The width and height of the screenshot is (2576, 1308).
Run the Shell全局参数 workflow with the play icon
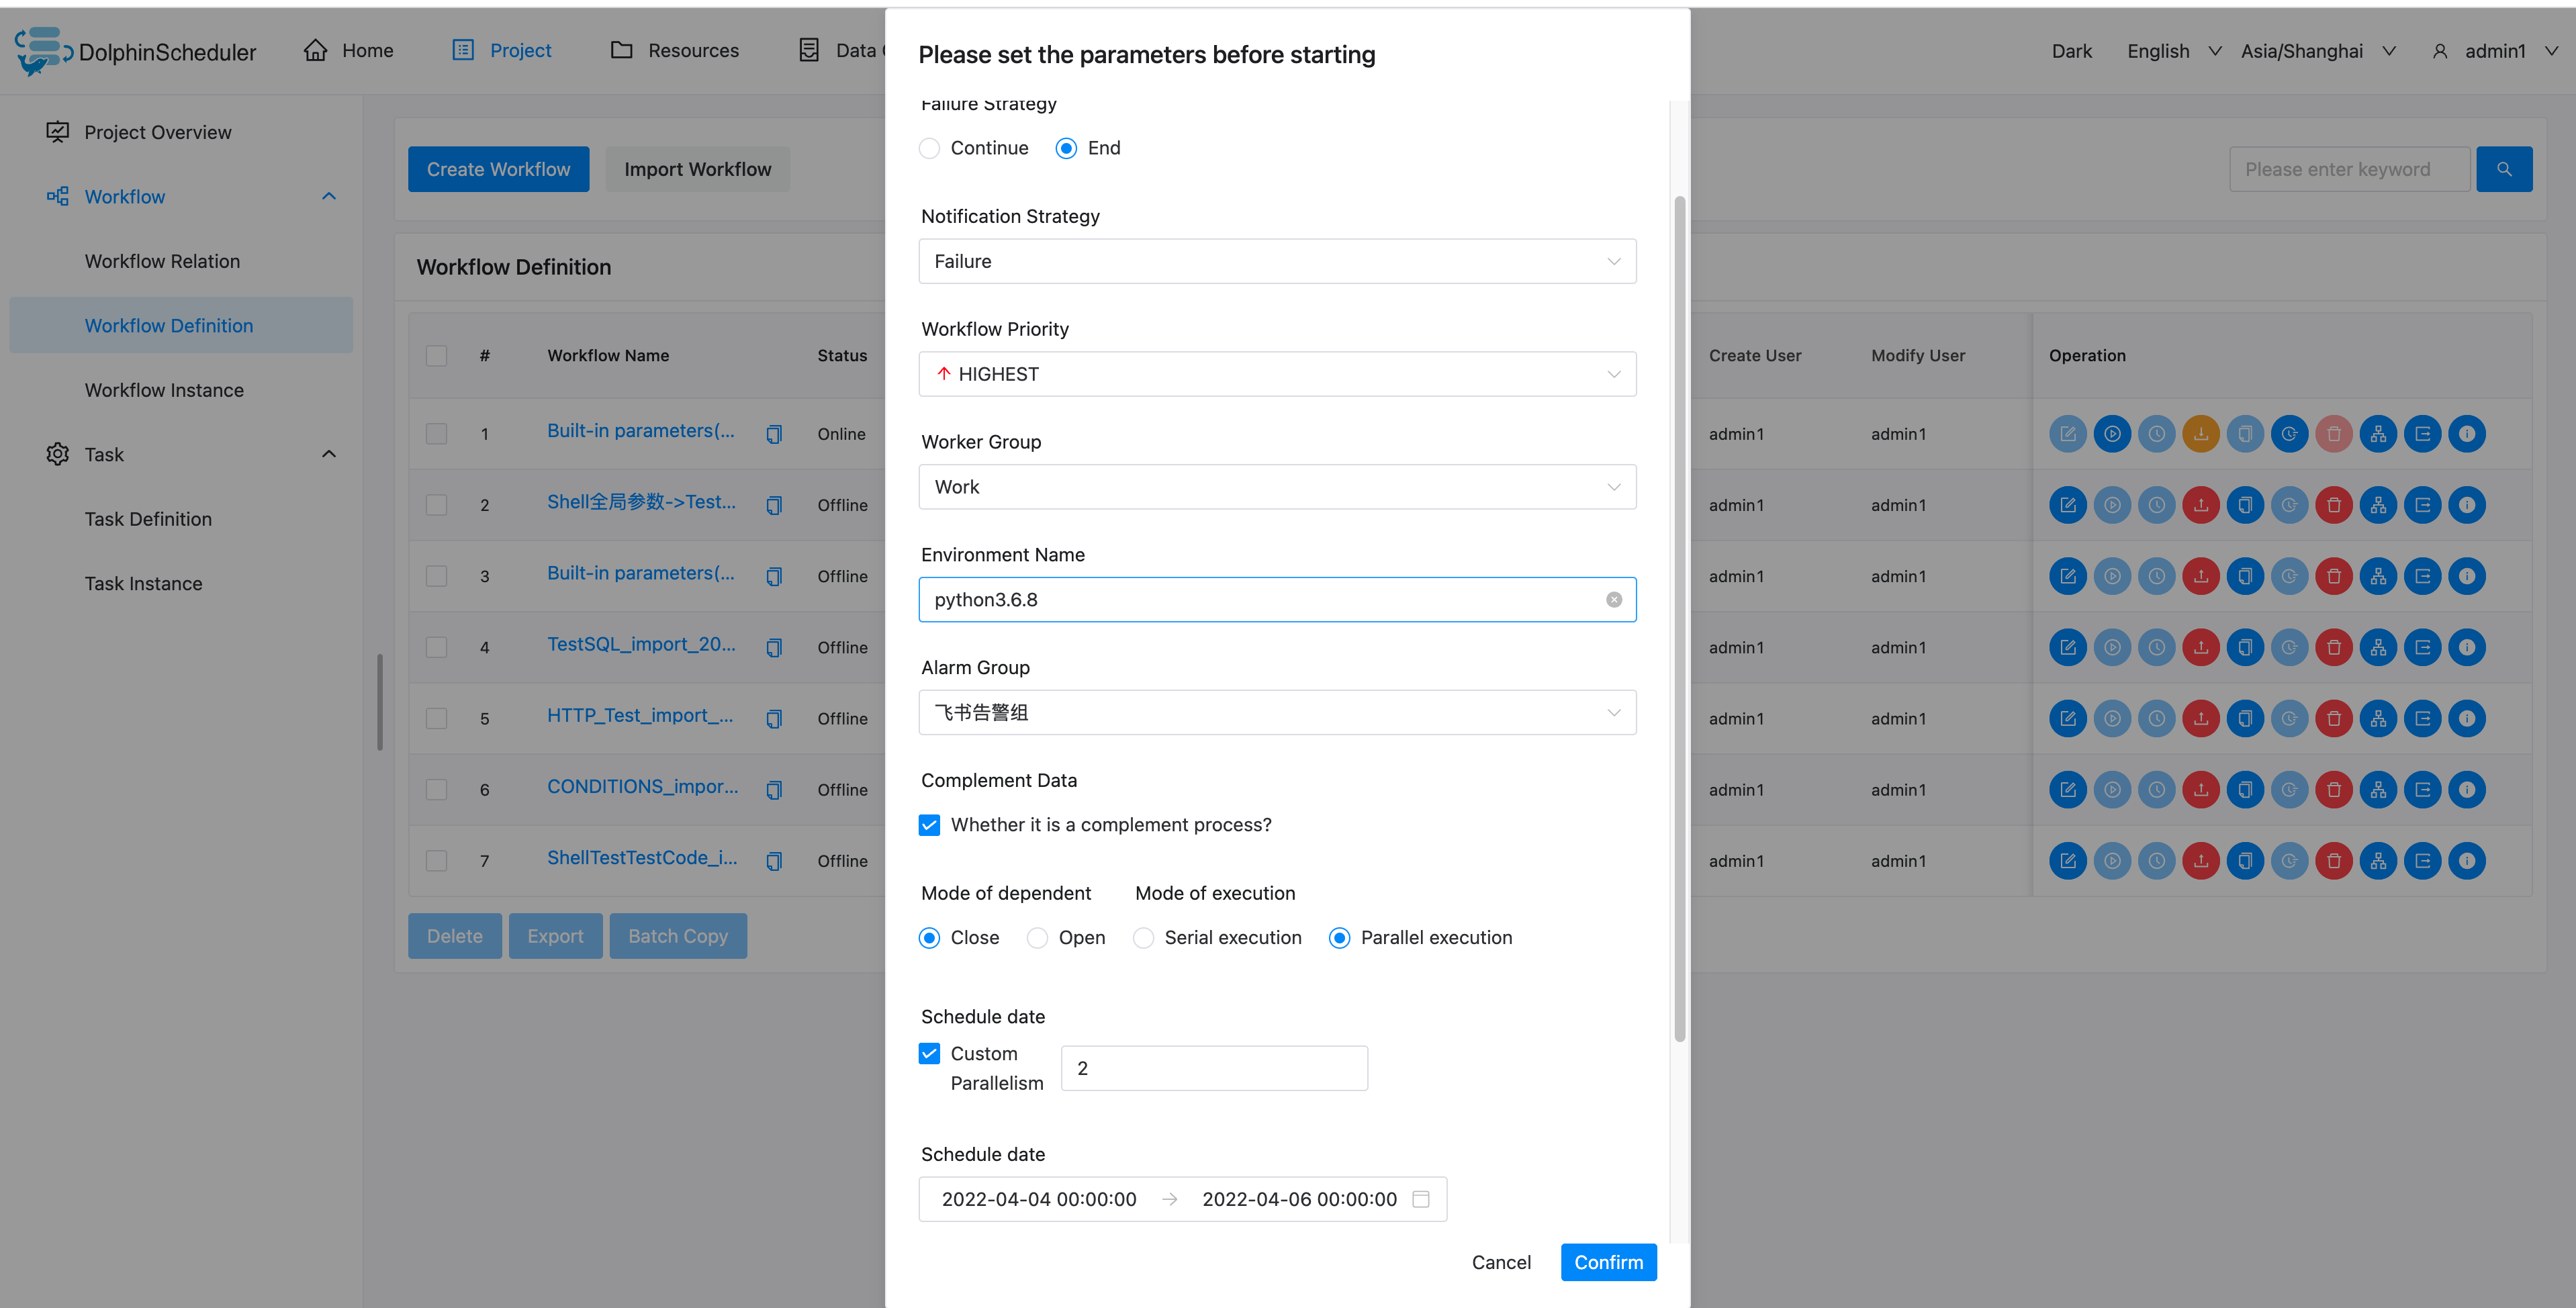point(2112,505)
